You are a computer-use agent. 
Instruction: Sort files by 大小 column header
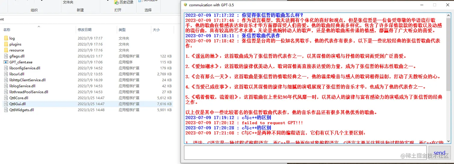point(156,30)
